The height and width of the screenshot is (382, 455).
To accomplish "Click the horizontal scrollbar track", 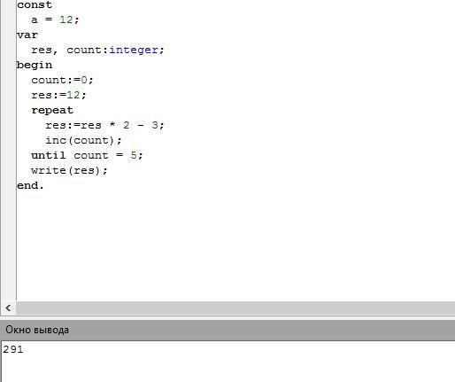I will 235,308.
